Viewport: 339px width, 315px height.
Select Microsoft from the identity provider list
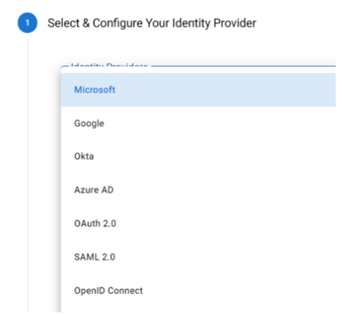tap(95, 90)
